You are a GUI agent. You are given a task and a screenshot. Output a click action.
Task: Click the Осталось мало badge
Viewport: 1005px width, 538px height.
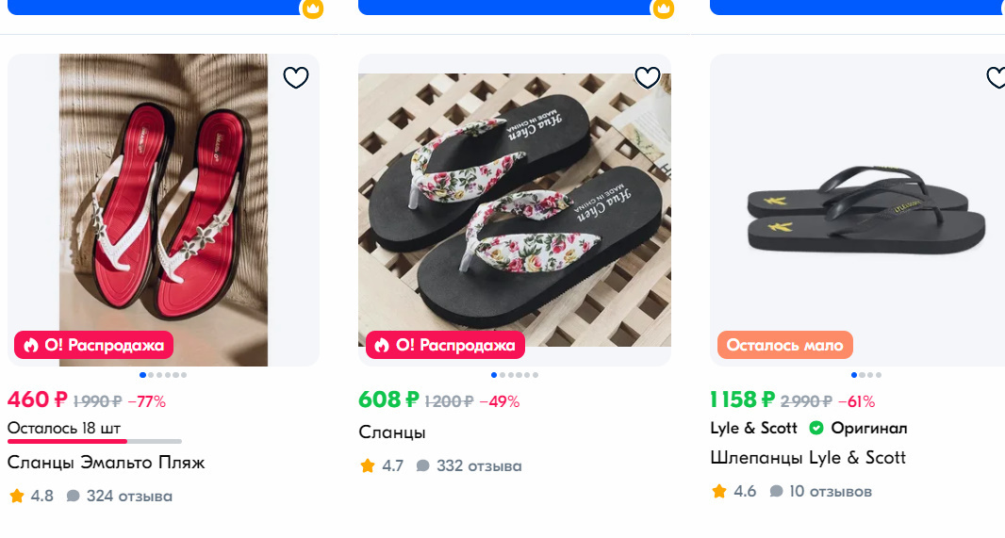[x=784, y=345]
